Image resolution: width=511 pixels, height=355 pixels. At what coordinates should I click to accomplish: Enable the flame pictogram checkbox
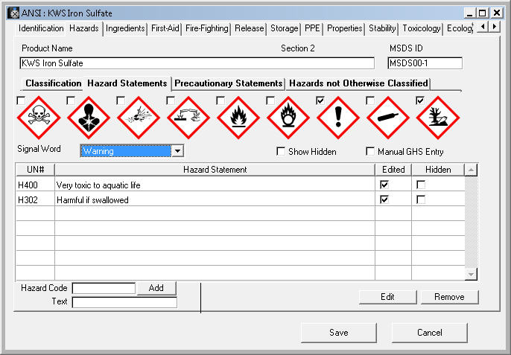(220, 100)
